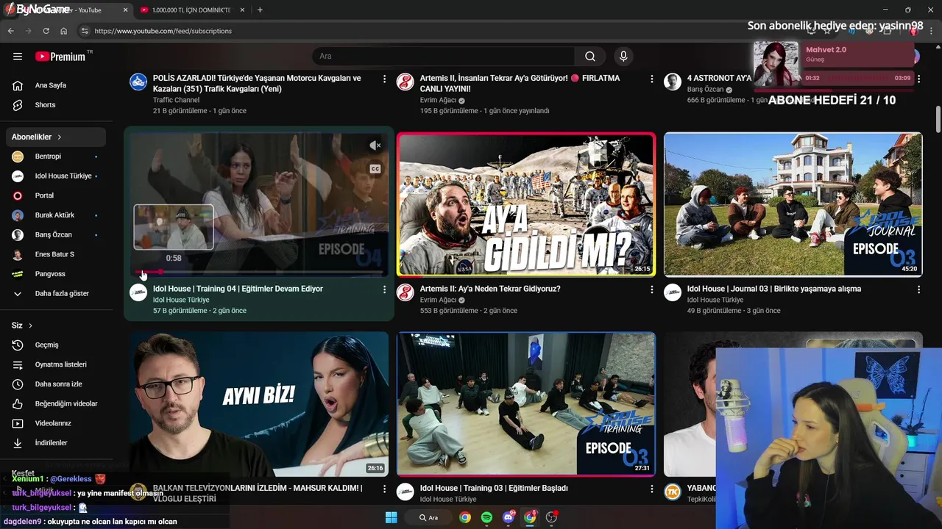Open options menu for Idol House Training 04
The image size is (942, 529).
[x=384, y=289]
